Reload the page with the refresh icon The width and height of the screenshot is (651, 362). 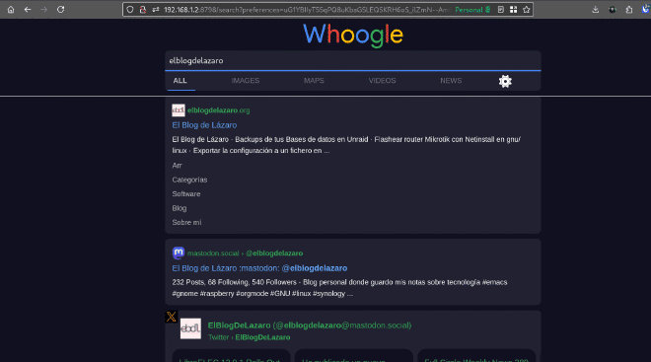pyautogui.click(x=60, y=10)
